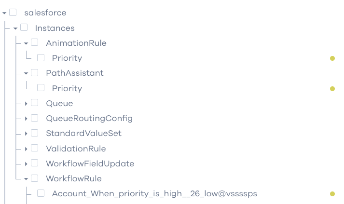Click yellow status dot beside PathAssistant Priority

click(x=332, y=89)
